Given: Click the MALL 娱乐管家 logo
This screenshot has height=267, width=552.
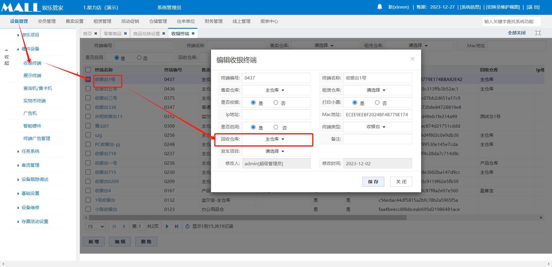Looking at the screenshot, I should click(x=32, y=7).
